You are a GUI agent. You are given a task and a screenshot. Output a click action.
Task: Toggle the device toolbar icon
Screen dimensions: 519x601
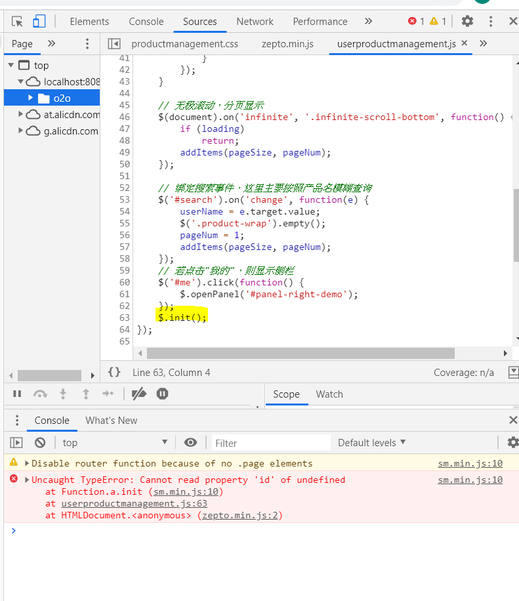click(x=39, y=22)
